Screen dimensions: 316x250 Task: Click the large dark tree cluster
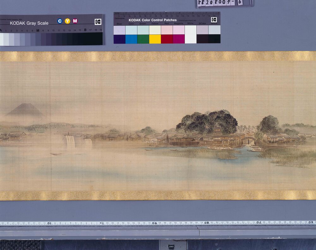pos(207,122)
